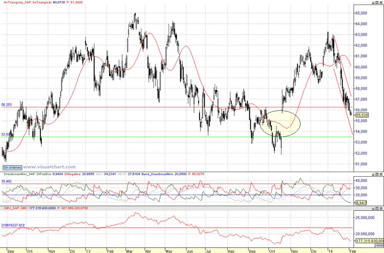Click the OBV value tag 177.315.930,00
Screen dimensions: 384x253
coord(369,241)
